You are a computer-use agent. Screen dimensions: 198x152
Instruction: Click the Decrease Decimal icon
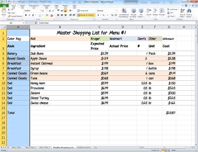[x=115, y=15]
